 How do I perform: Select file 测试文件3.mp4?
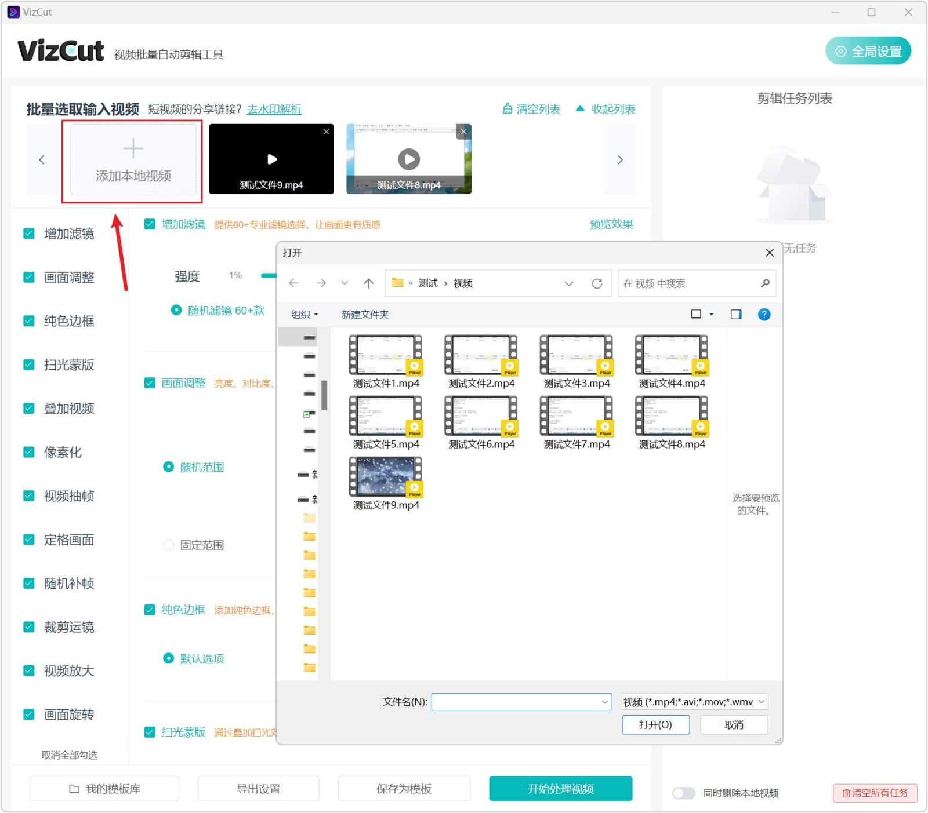tap(577, 362)
